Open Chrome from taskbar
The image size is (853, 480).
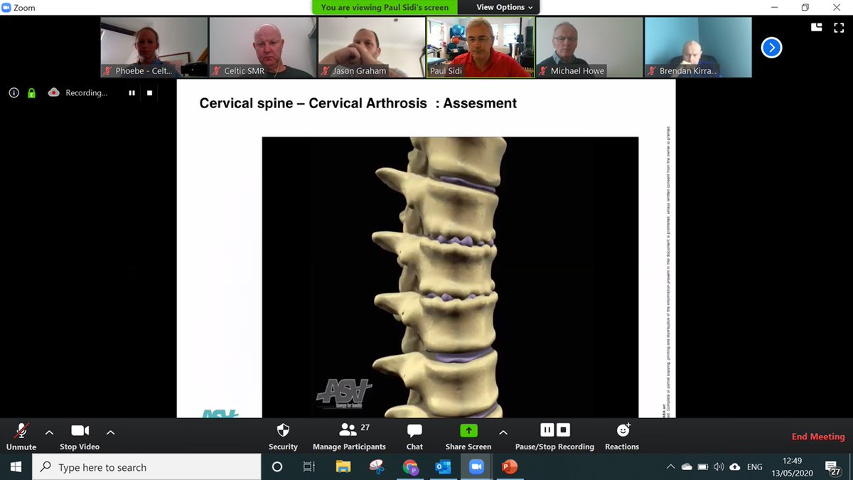pos(410,466)
